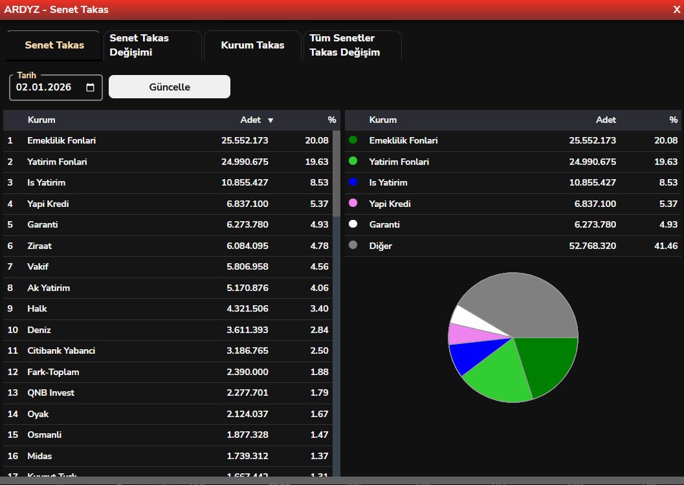
Task: Select the Ziraat row
Action: point(168,246)
